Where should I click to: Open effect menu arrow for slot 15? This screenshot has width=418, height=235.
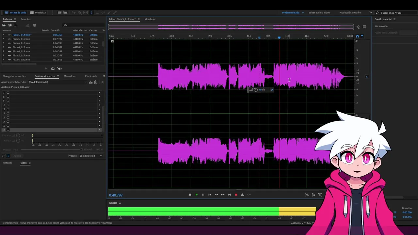coord(99,126)
